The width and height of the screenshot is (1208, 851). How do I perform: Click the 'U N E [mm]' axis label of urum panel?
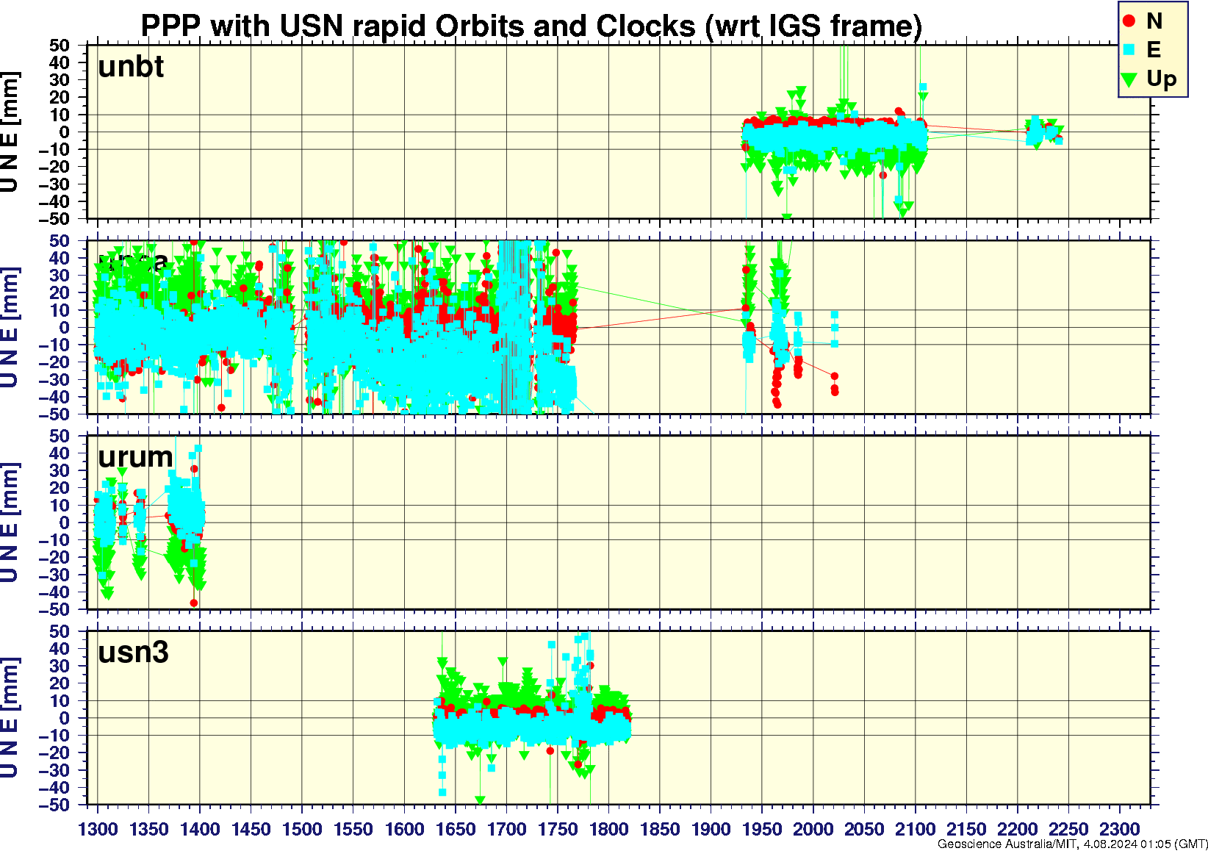tap(10, 523)
